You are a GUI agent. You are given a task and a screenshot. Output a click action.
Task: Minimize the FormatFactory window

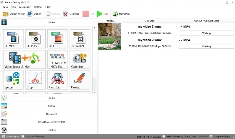point(221,3)
